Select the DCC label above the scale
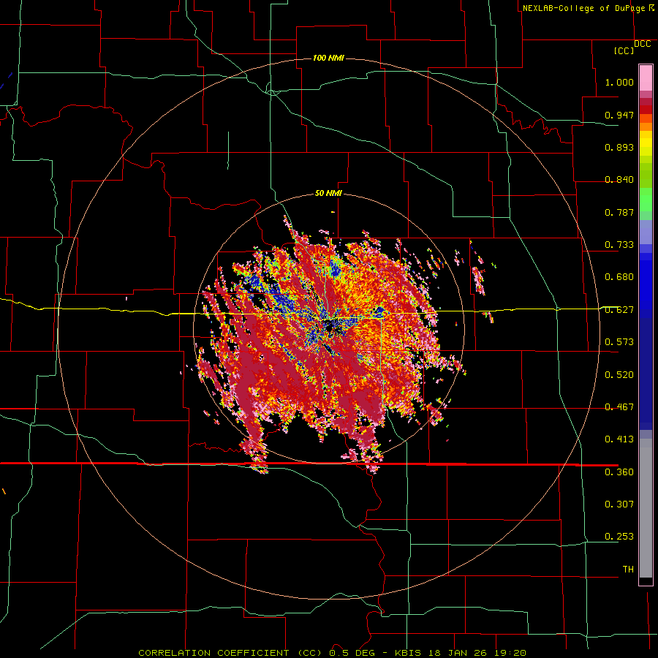This screenshot has height=658, width=658. pos(642,44)
